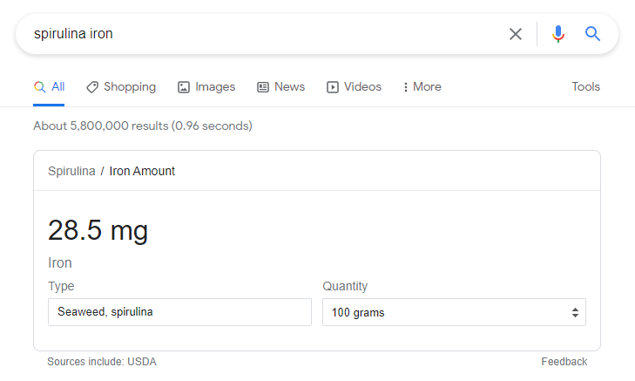Switch to the All results tab

coord(50,87)
